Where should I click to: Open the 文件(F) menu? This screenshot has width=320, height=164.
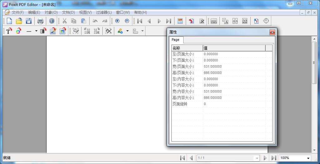pyautogui.click(x=17, y=12)
